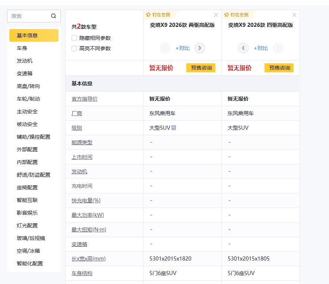Click the search magnifier icon
The height and width of the screenshot is (284, 329).
point(54,16)
